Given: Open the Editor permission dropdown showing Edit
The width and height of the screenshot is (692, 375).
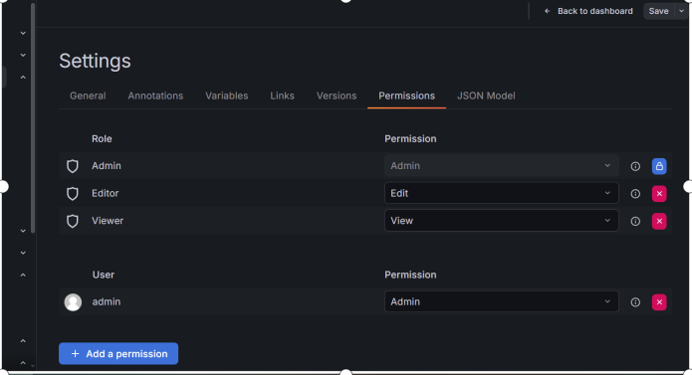Looking at the screenshot, I should pos(502,193).
